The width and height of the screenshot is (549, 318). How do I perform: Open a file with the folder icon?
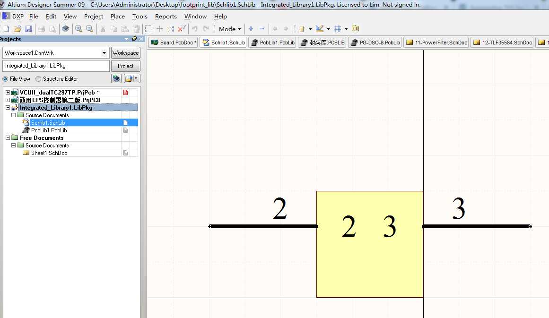click(x=17, y=29)
